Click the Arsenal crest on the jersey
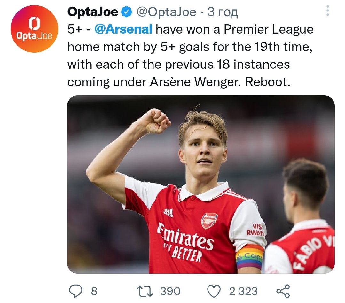 tap(209, 221)
